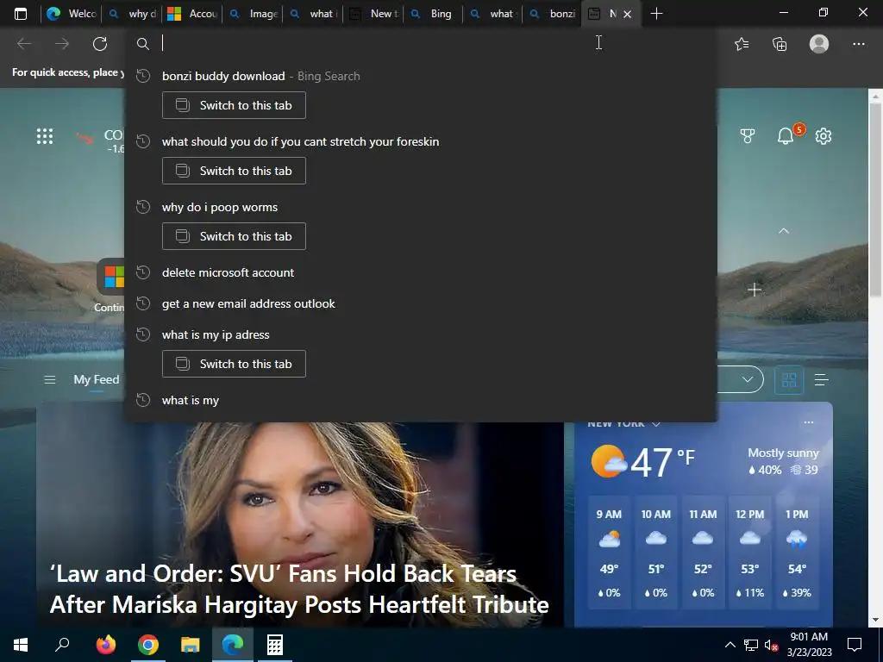The image size is (883, 662).
Task: Launch Firefox from the taskbar
Action: (x=106, y=645)
